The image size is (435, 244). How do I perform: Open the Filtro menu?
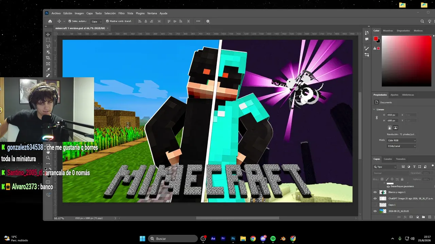(x=121, y=13)
